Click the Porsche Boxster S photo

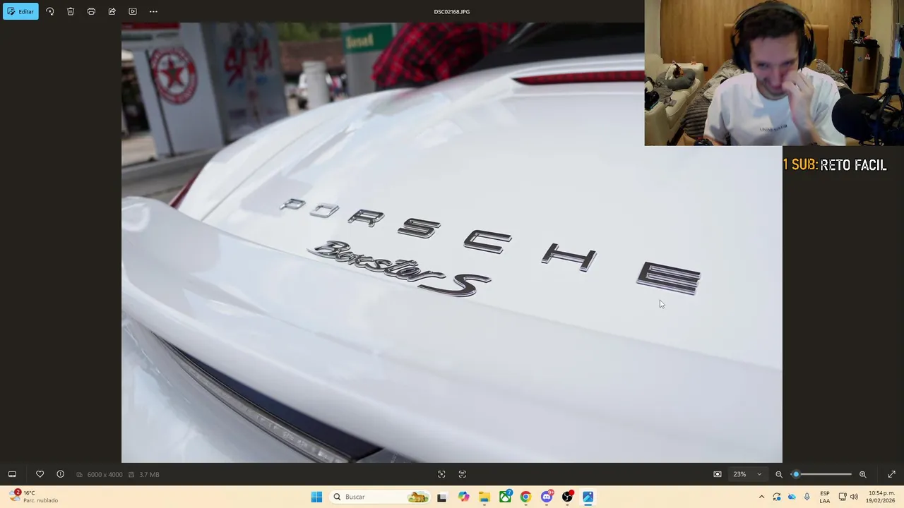(452, 243)
